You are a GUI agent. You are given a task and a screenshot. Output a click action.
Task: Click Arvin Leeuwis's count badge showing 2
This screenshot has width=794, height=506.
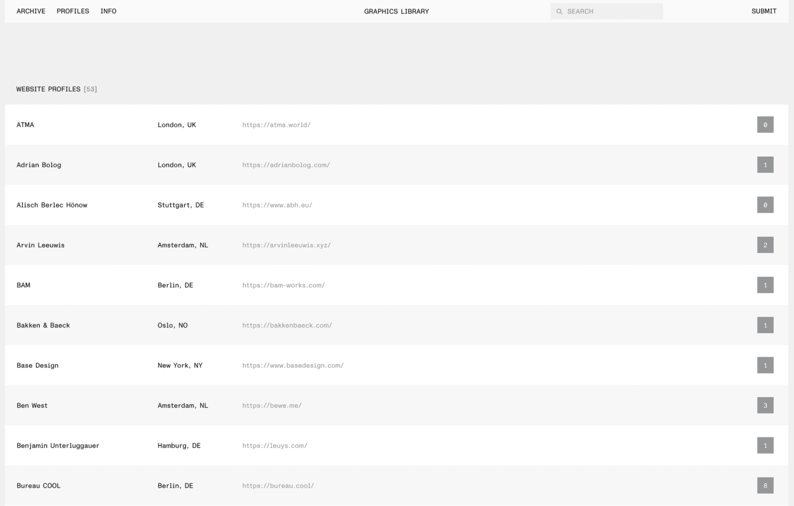click(765, 245)
